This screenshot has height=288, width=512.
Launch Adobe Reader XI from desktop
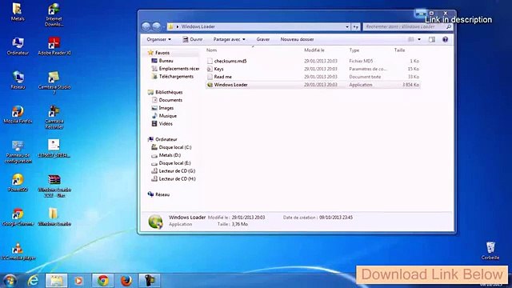click(x=54, y=46)
